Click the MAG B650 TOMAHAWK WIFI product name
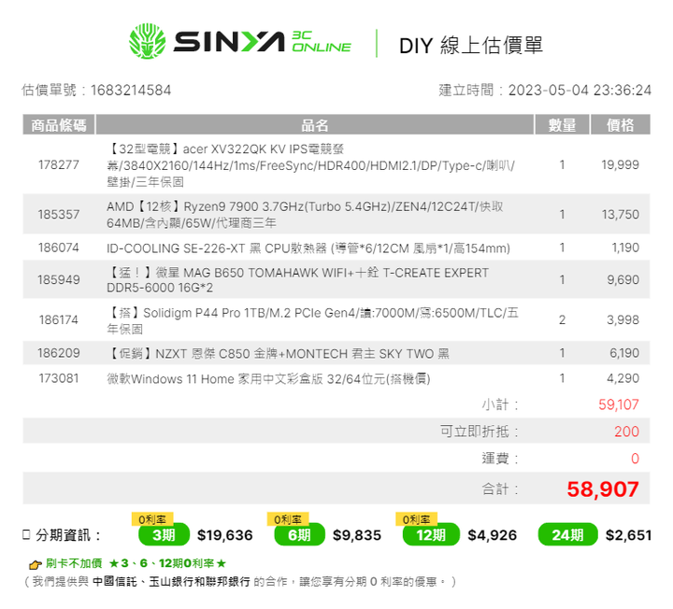The height and width of the screenshot is (609, 673). [298, 280]
